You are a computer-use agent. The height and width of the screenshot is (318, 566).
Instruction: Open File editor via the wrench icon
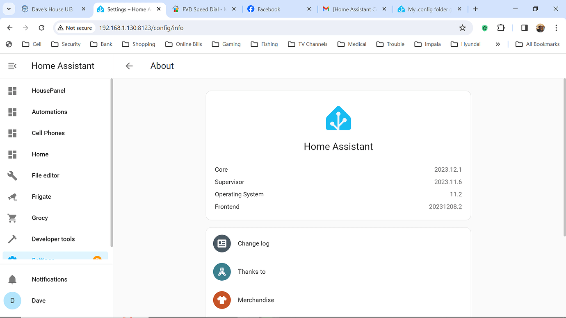(12, 175)
